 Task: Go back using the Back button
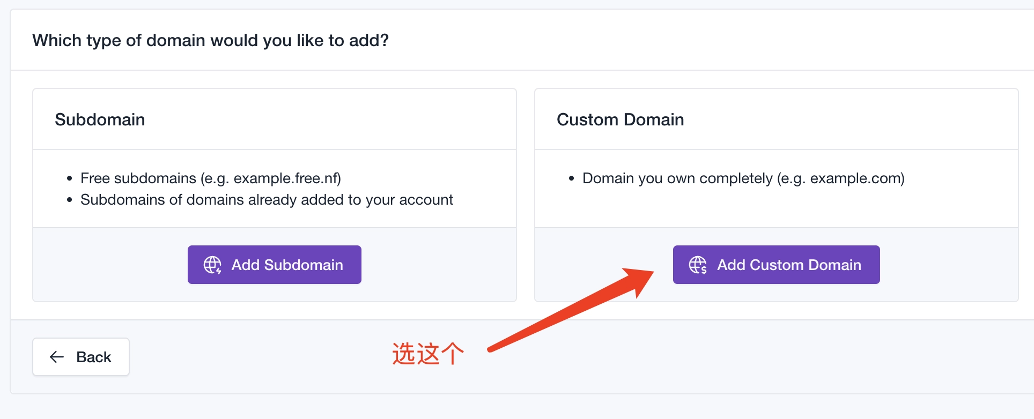[81, 357]
